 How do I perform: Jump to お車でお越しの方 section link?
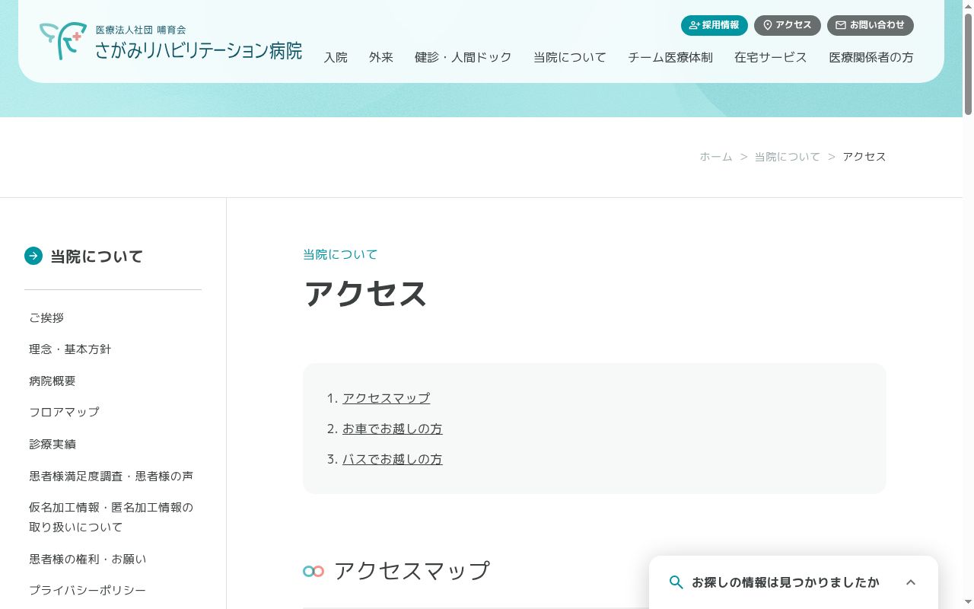click(393, 429)
